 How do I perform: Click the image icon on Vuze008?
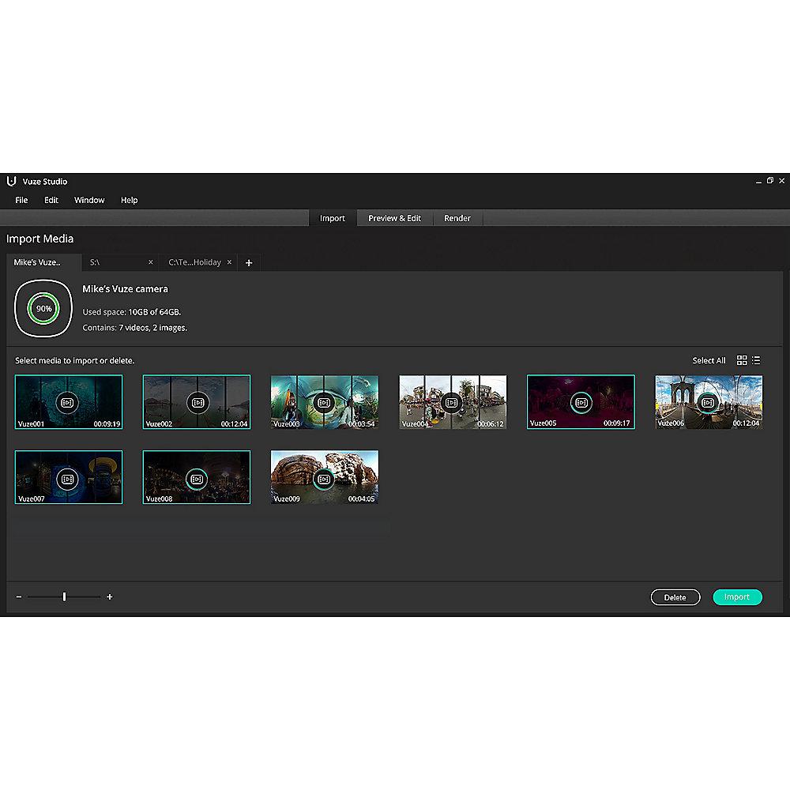(197, 480)
